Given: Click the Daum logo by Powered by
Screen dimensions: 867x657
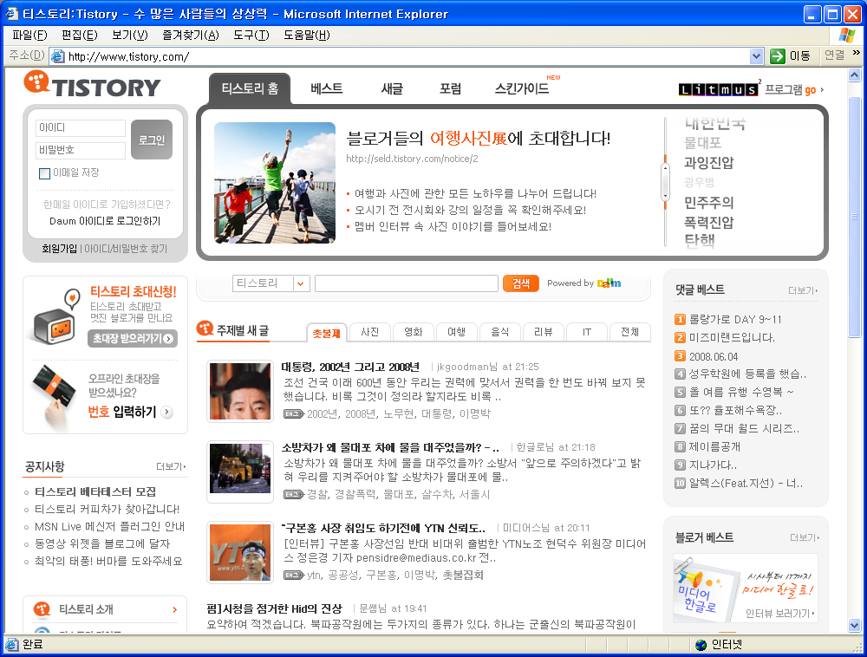Looking at the screenshot, I should point(609,283).
